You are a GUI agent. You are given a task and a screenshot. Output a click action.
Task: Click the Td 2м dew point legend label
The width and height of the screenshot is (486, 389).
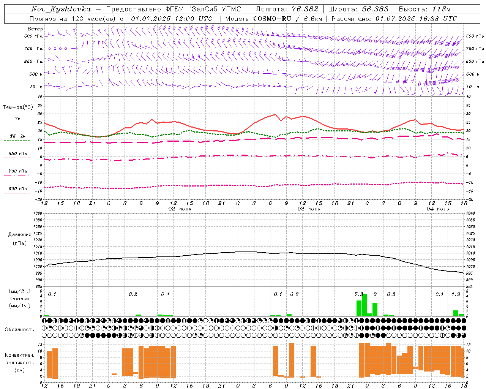(x=18, y=136)
